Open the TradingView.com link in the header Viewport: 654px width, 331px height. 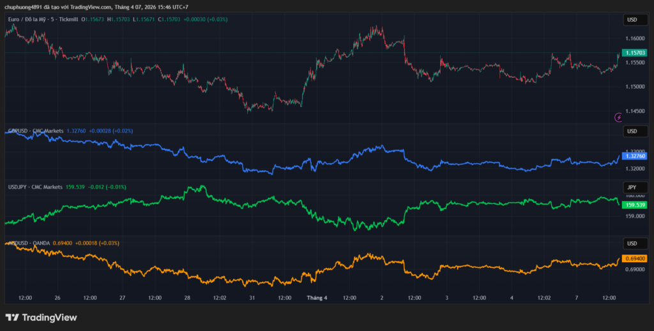pos(90,6)
